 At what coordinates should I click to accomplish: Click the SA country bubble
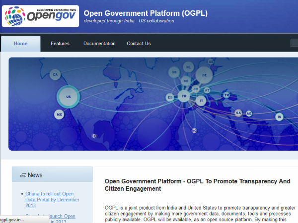click(x=238, y=113)
